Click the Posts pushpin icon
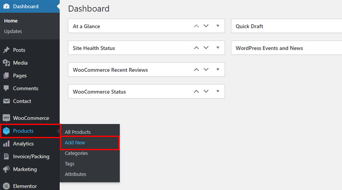The image size is (342, 190). click(x=6, y=50)
